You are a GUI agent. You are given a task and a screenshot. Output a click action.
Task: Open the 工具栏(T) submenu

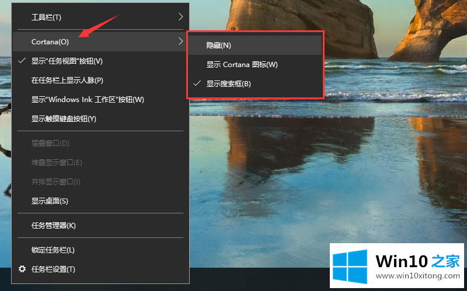(47, 17)
